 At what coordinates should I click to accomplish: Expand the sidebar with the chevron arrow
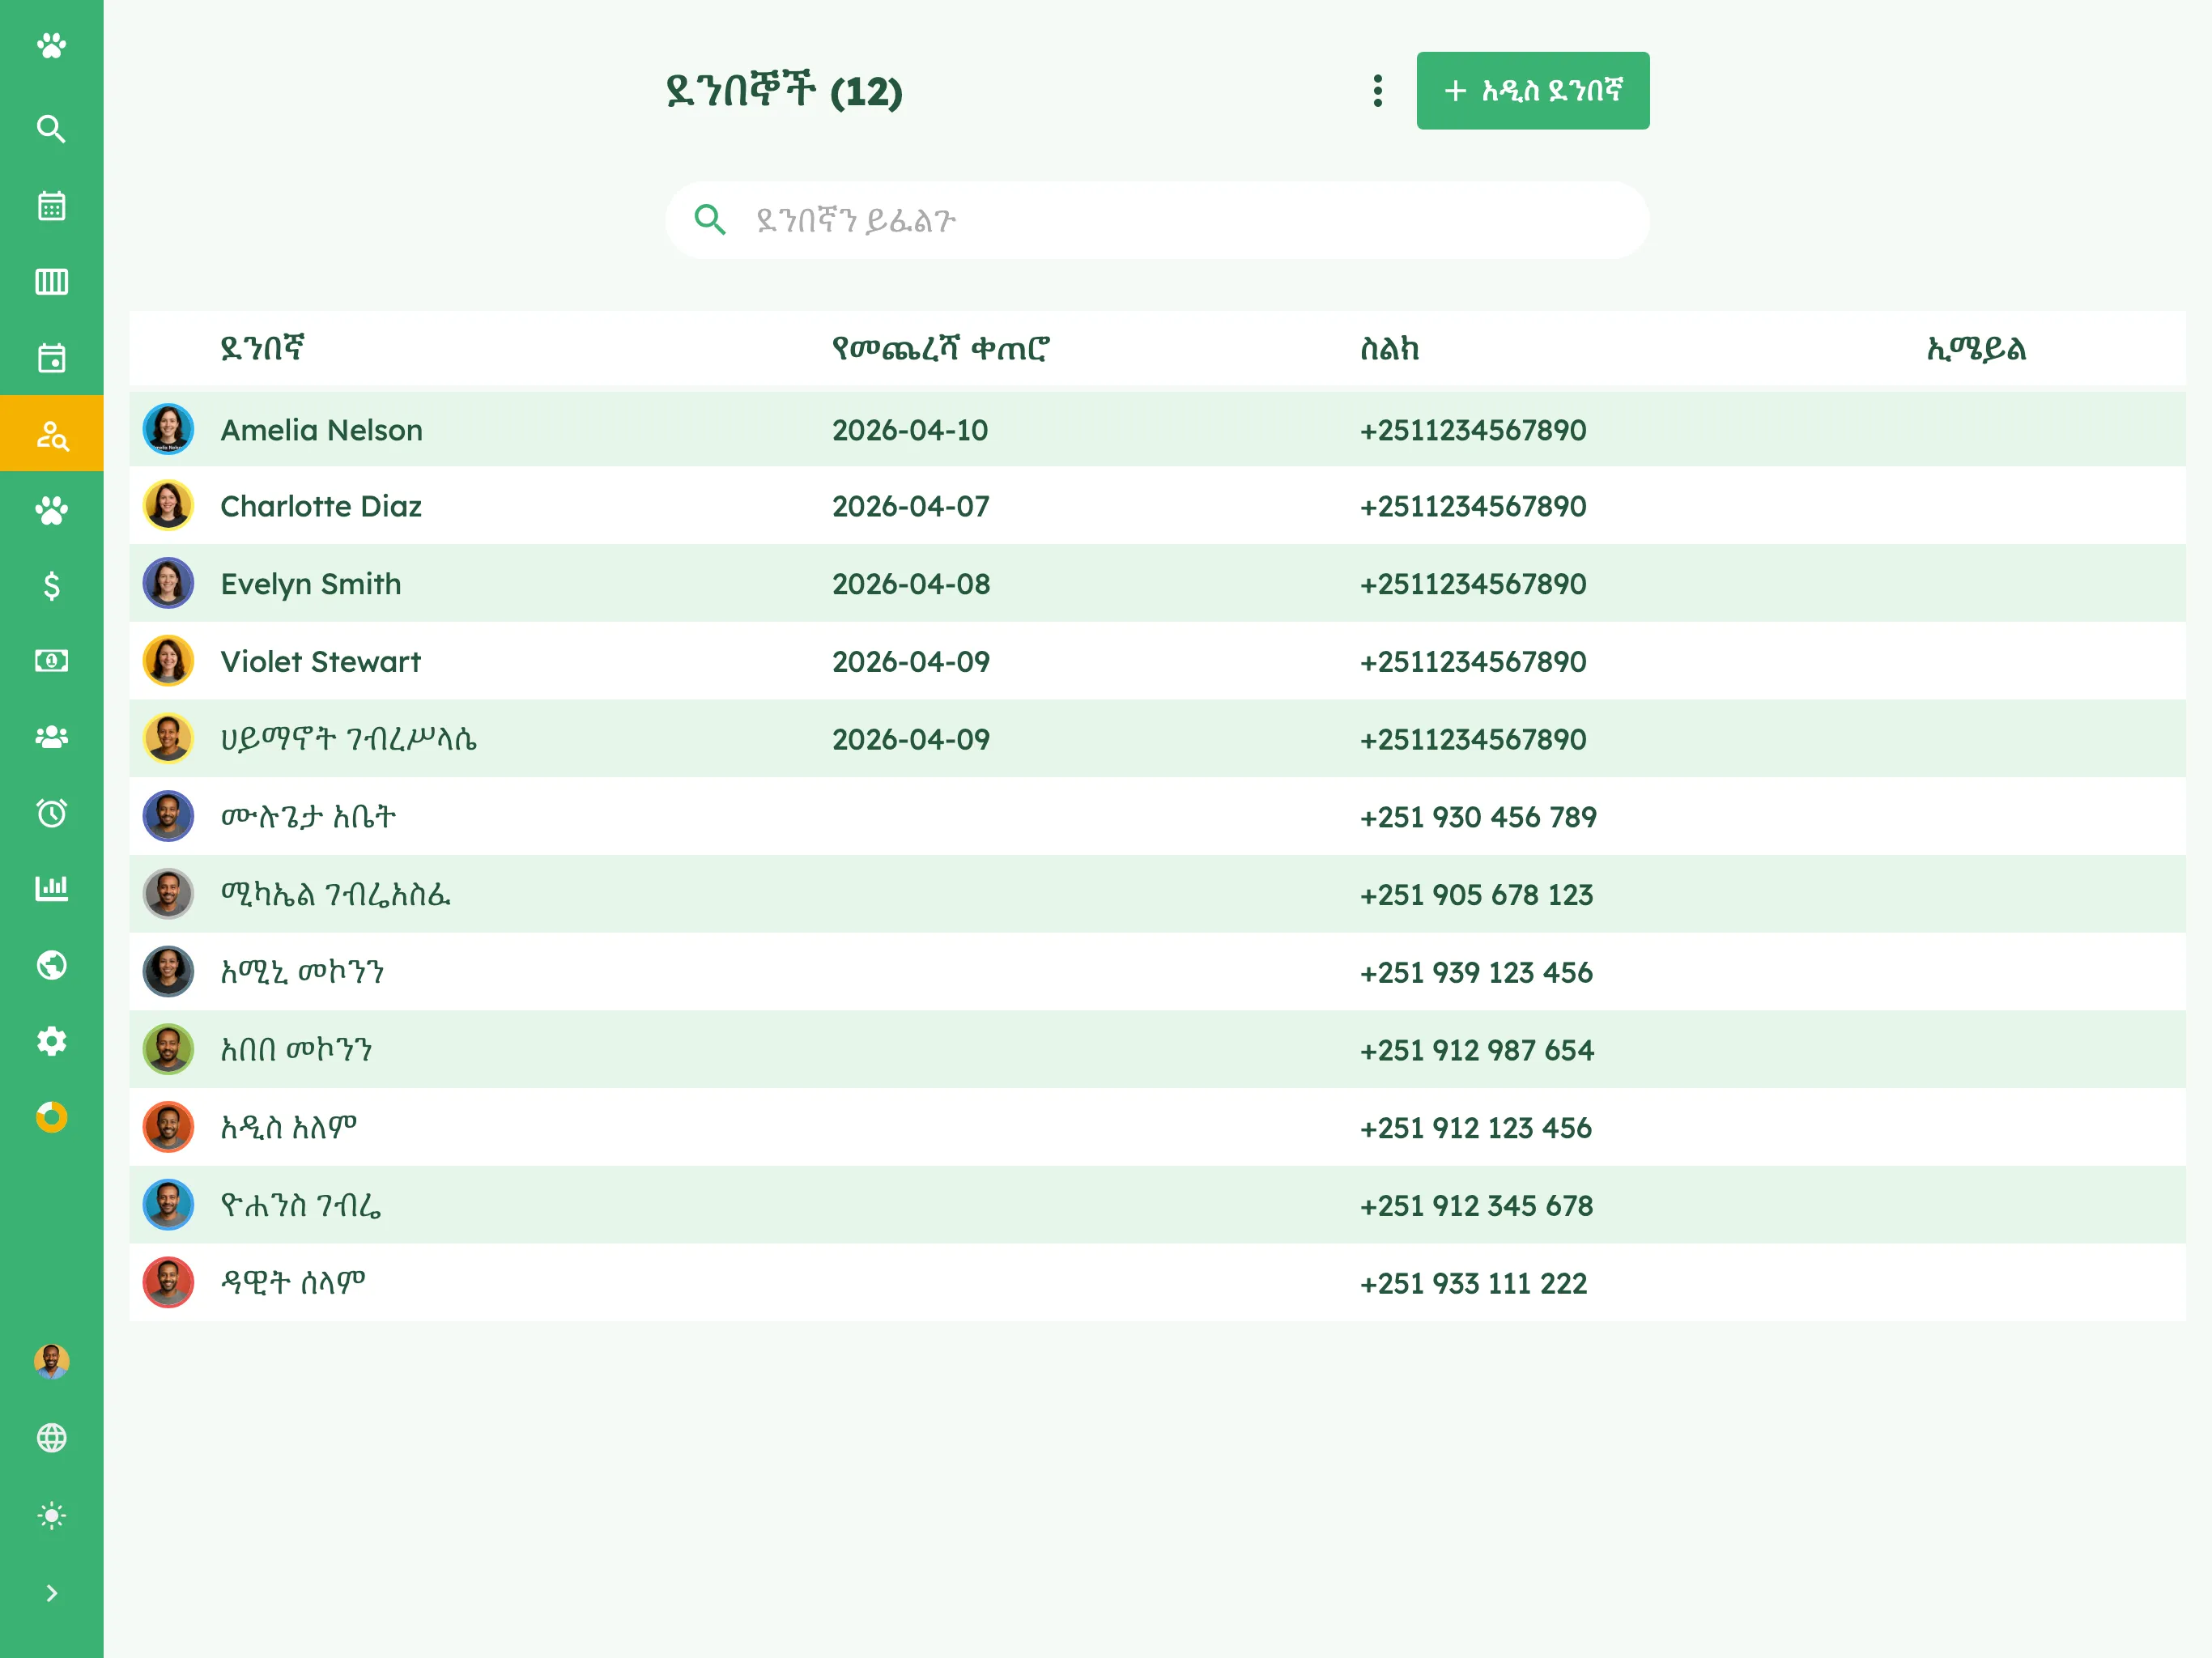tap(51, 1593)
